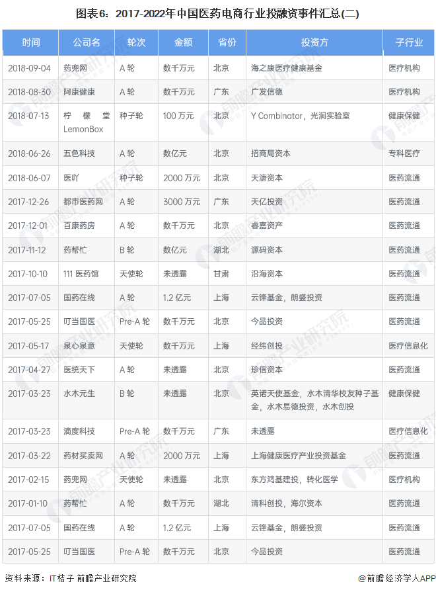The image size is (436, 592).
Task: Click investor 东方鸿基建投, 转化医学
Action: pos(295,480)
